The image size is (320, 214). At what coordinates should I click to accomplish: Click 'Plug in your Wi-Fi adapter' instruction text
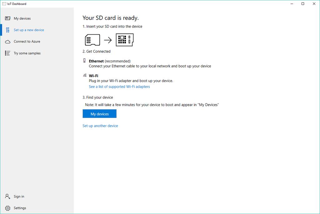pos(131,81)
